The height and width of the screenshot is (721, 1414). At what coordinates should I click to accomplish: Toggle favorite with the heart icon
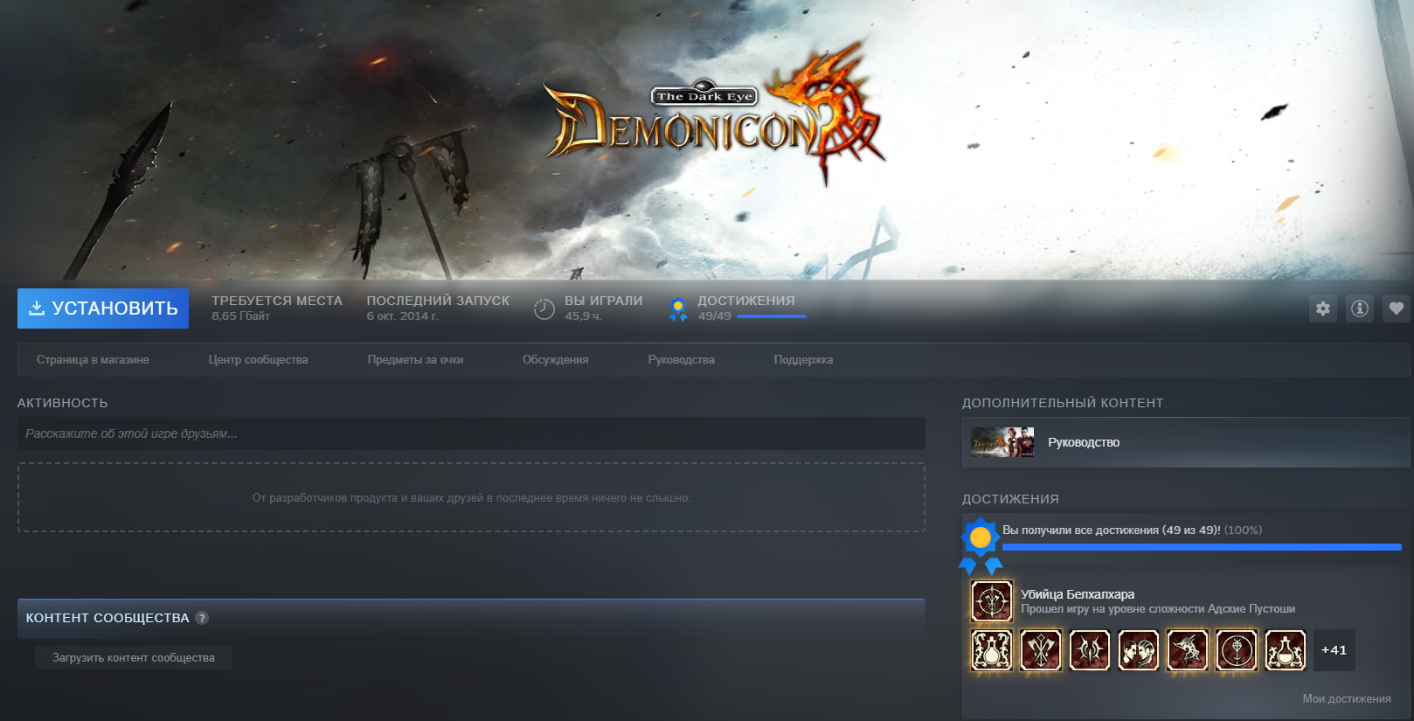tap(1397, 309)
